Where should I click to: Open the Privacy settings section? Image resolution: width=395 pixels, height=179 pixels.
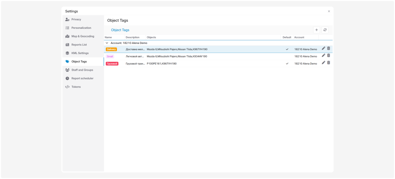[76, 19]
